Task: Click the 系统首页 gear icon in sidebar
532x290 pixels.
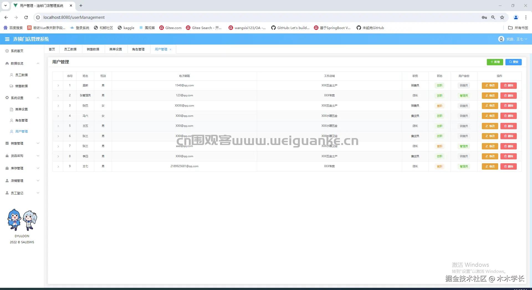Action: point(7,51)
